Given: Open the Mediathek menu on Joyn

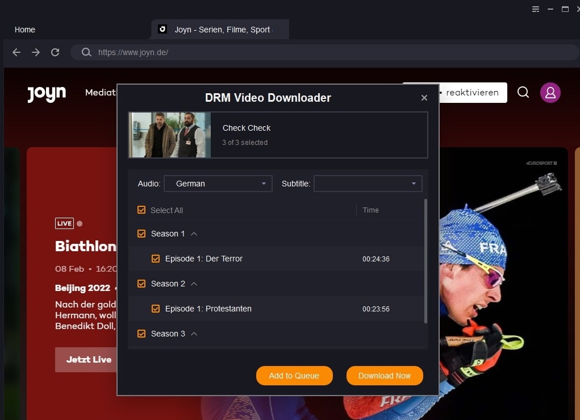Looking at the screenshot, I should point(100,93).
